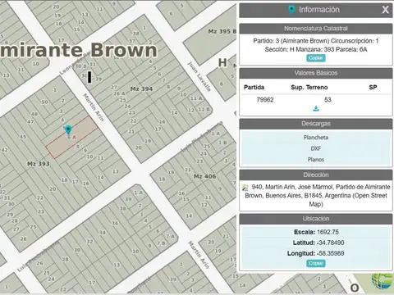Select the Mz 395 B block label
394x295 pixels.
coord(222,31)
